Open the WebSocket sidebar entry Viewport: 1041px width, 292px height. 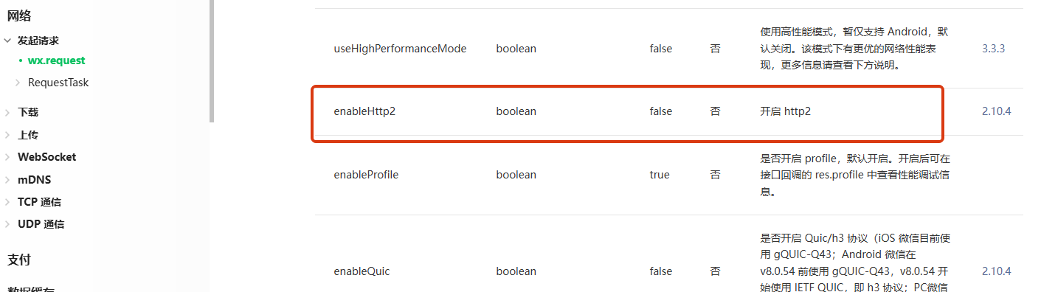(46, 157)
